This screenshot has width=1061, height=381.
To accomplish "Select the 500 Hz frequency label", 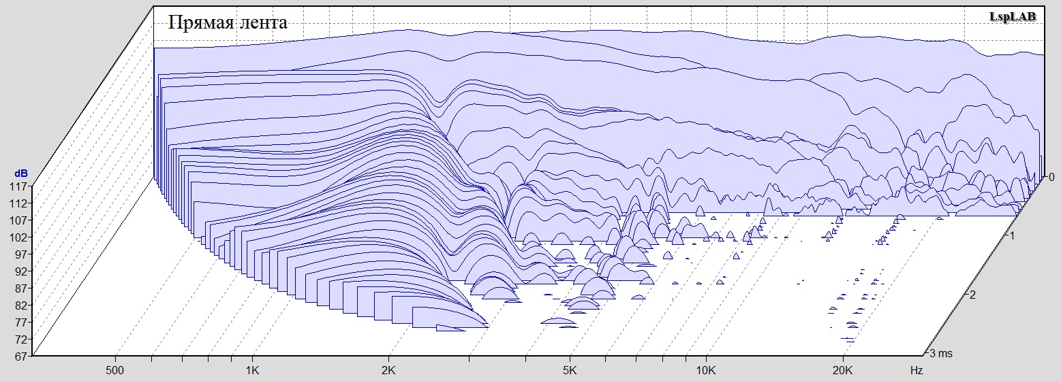I will click(115, 371).
